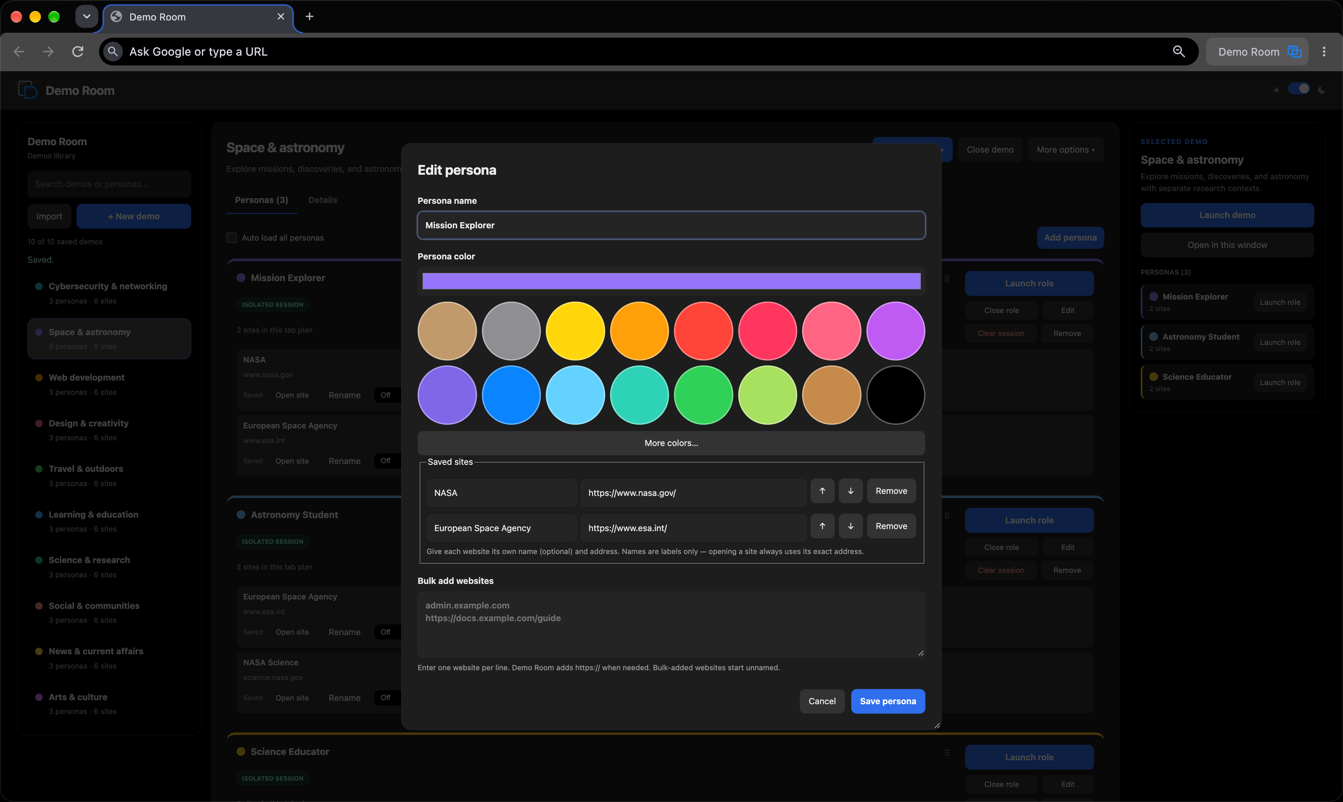Cancel the Edit persona dialog
Viewport: 1343px width, 802px height.
pos(822,701)
